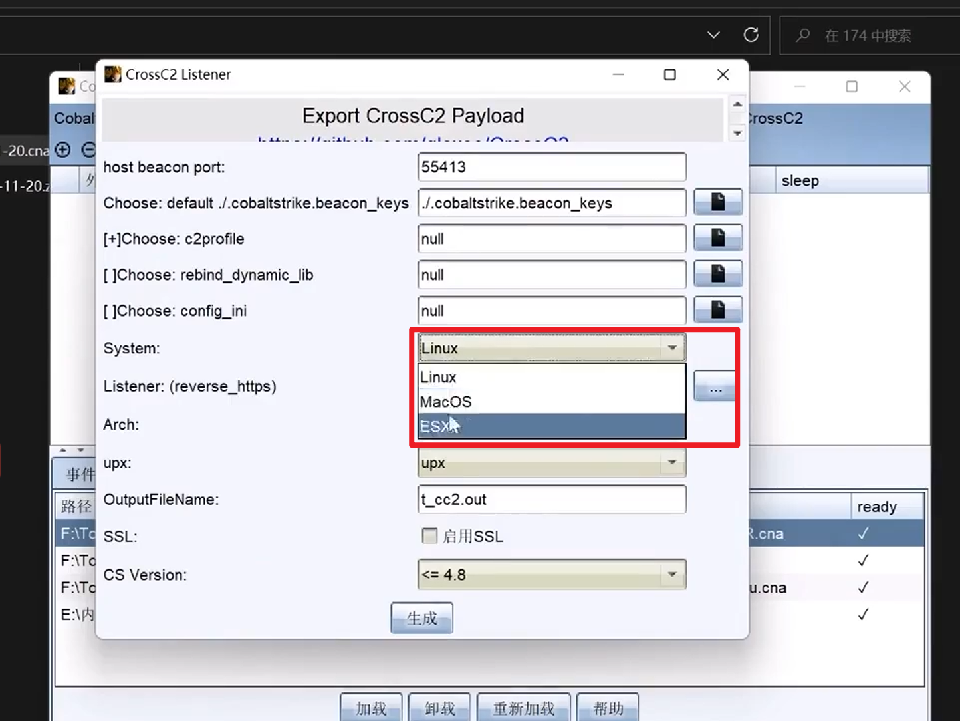
Task: Click the listener chooser ellipsis button
Action: 715,386
